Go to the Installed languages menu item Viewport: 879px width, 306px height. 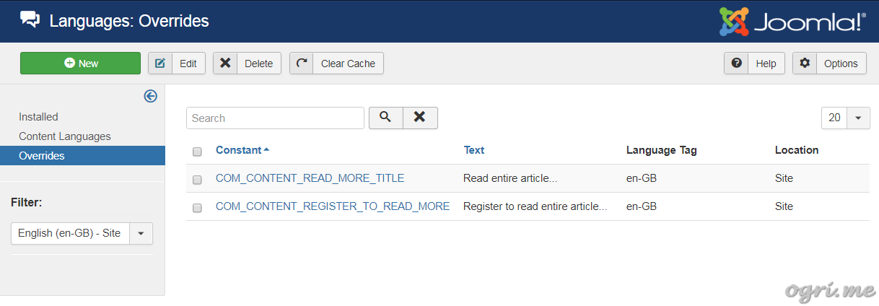pyautogui.click(x=38, y=117)
